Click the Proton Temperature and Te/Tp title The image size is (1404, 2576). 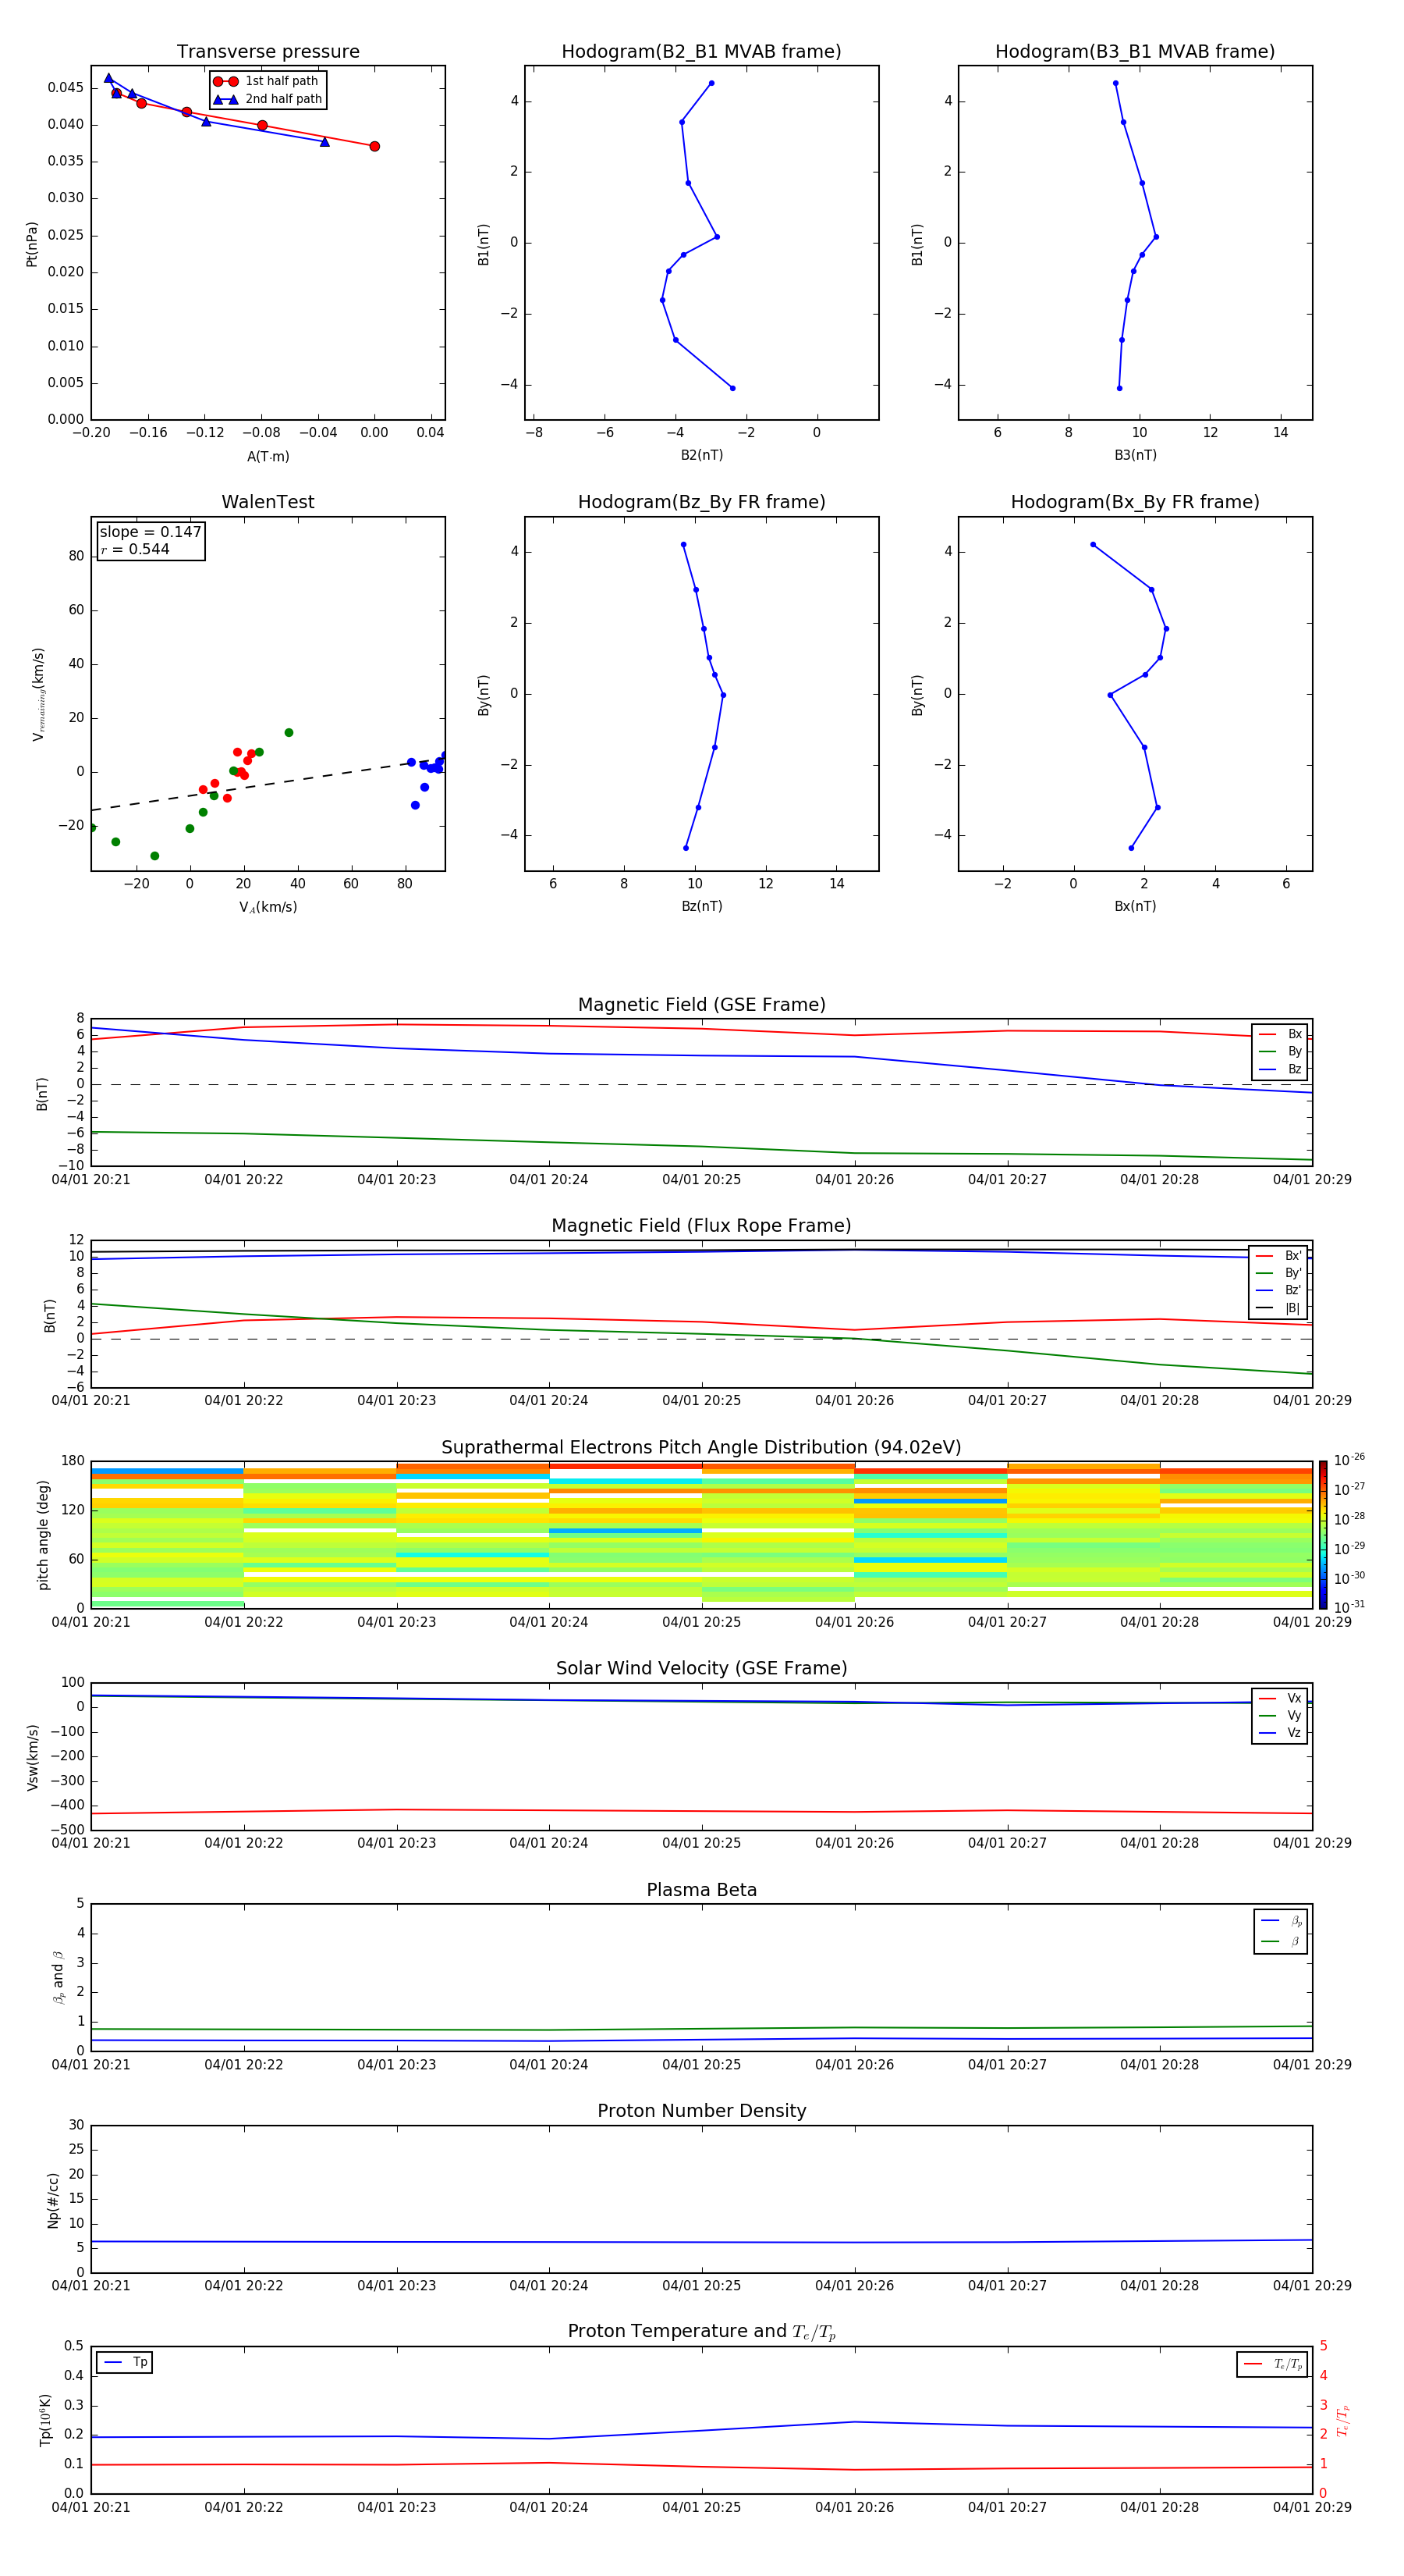(x=701, y=2332)
